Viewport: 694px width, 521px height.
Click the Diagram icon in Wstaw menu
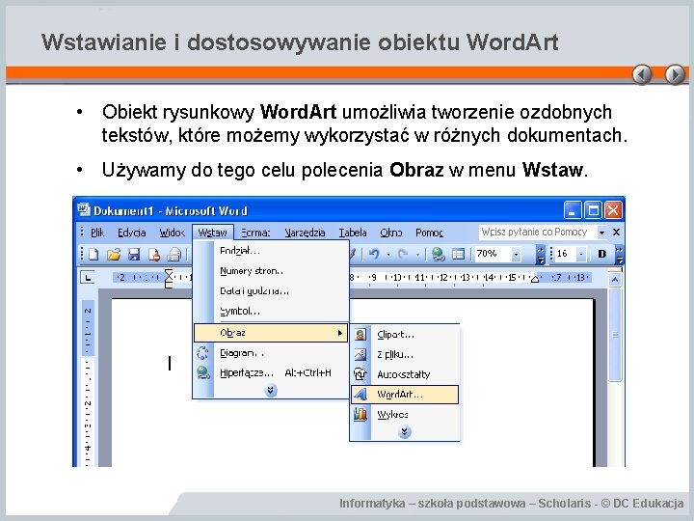coord(202,353)
